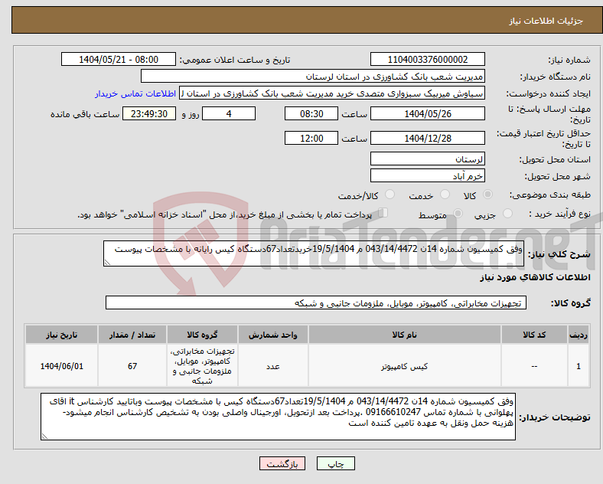The width and height of the screenshot is (603, 484).
Task: Click the goods group field تجهیزات مخابراتی
Action: tap(316, 302)
